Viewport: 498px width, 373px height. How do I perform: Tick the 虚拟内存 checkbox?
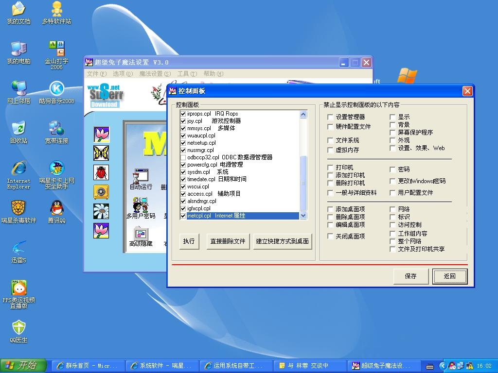[x=330, y=150]
